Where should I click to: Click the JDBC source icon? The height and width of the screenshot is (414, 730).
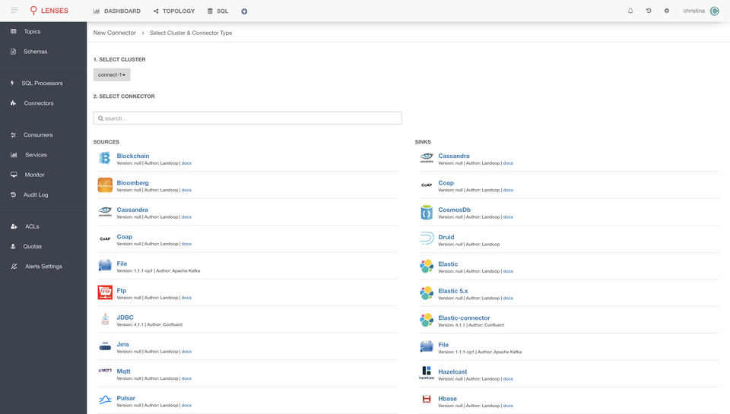click(x=105, y=319)
